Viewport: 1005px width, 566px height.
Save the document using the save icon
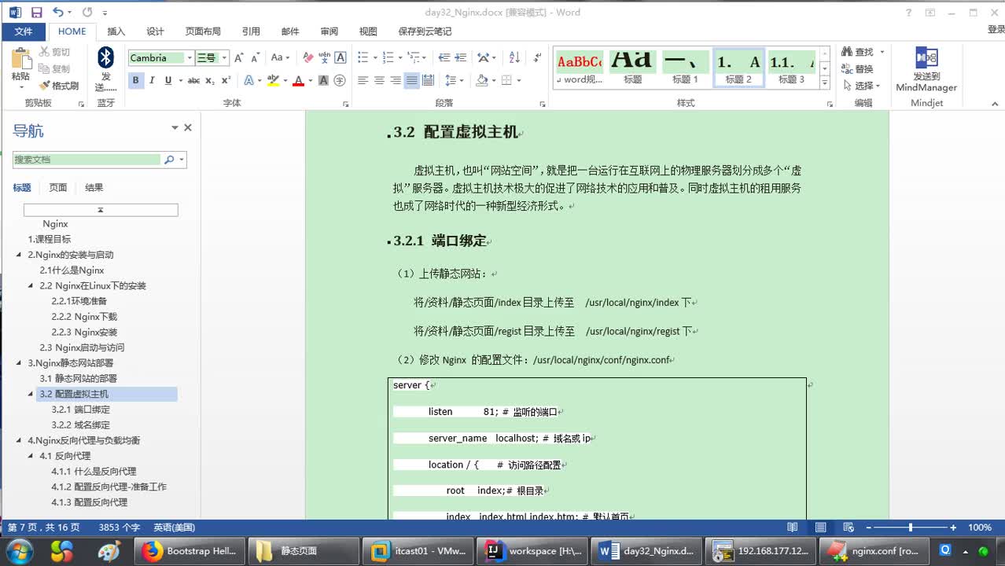tap(36, 12)
